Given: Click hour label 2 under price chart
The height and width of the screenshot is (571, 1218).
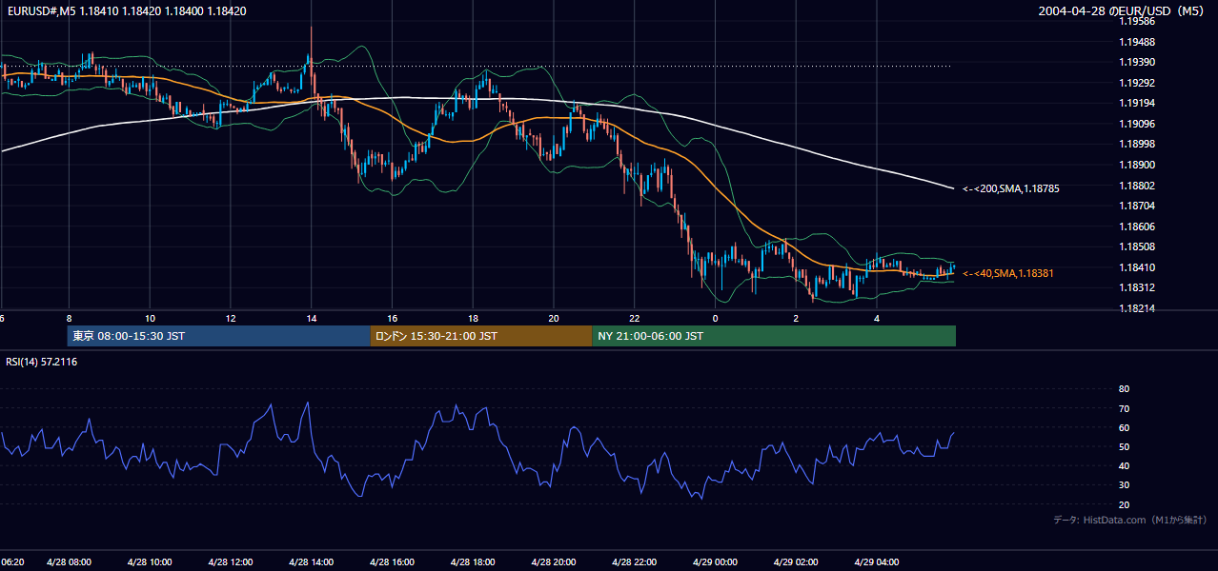Looking at the screenshot, I should pyautogui.click(x=797, y=318).
